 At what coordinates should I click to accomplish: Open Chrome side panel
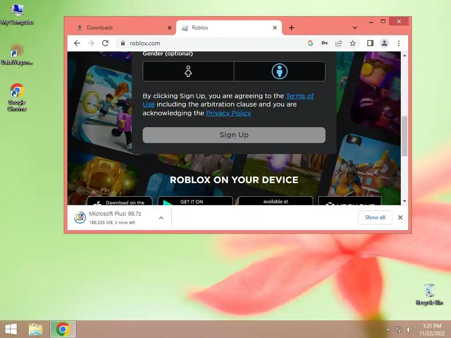[x=370, y=43]
